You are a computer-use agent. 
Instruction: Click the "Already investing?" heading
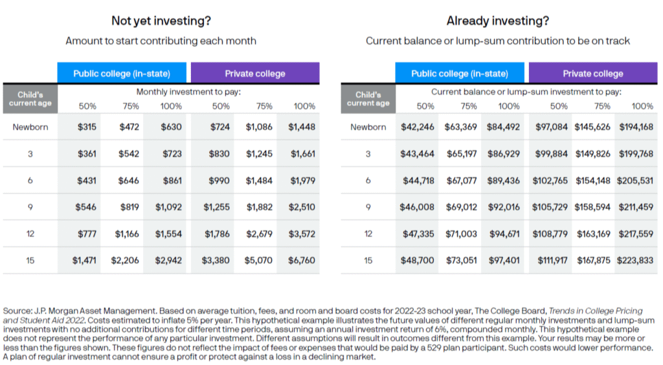pos(498,21)
